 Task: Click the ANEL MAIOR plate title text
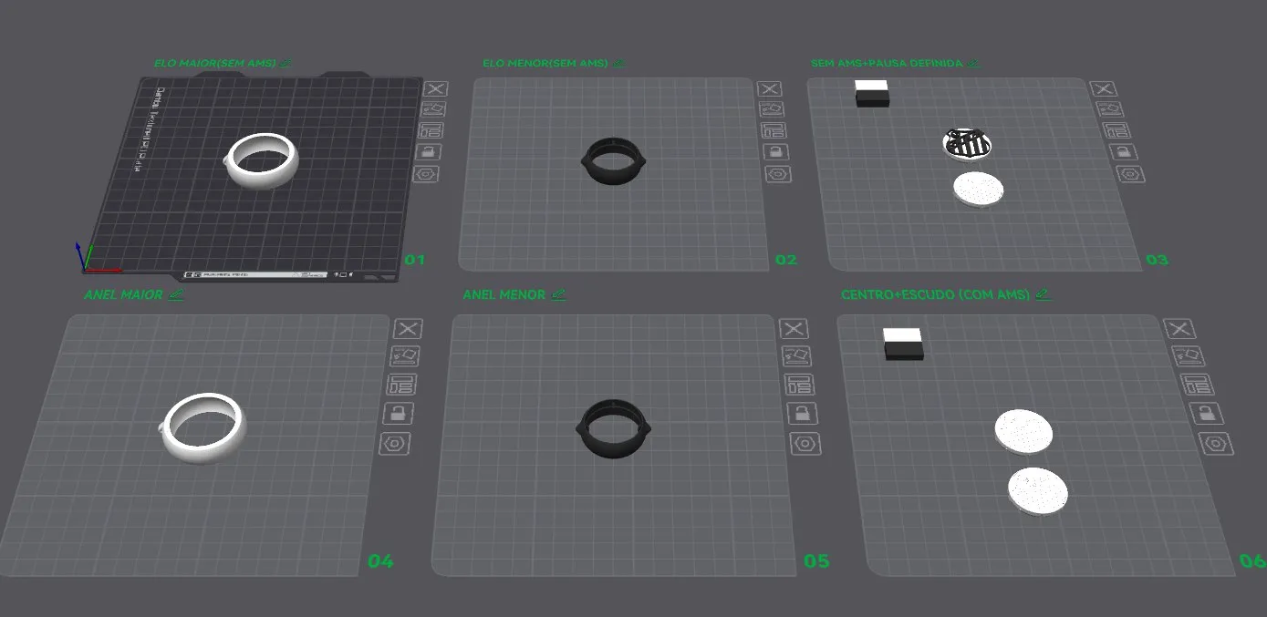(x=123, y=294)
